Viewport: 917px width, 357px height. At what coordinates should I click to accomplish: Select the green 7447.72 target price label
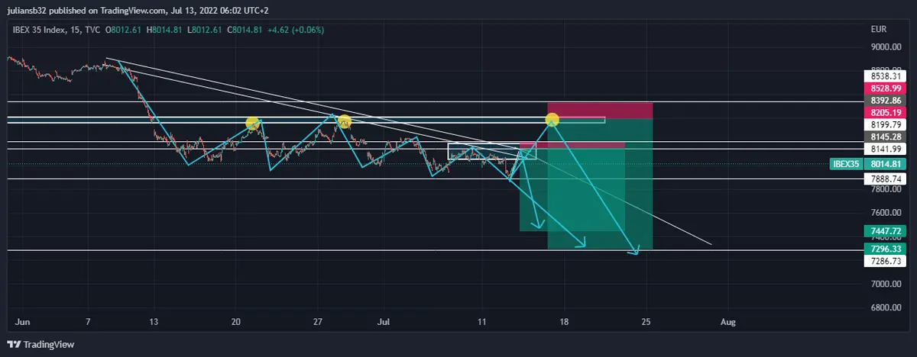pyautogui.click(x=884, y=230)
